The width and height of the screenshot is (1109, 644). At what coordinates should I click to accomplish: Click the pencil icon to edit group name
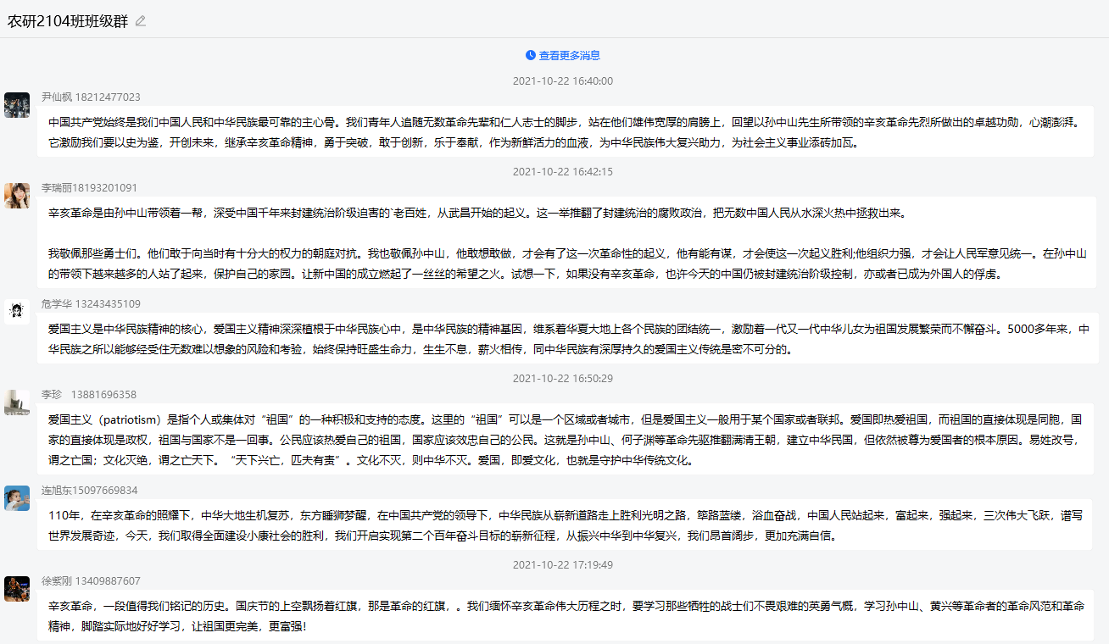[141, 21]
